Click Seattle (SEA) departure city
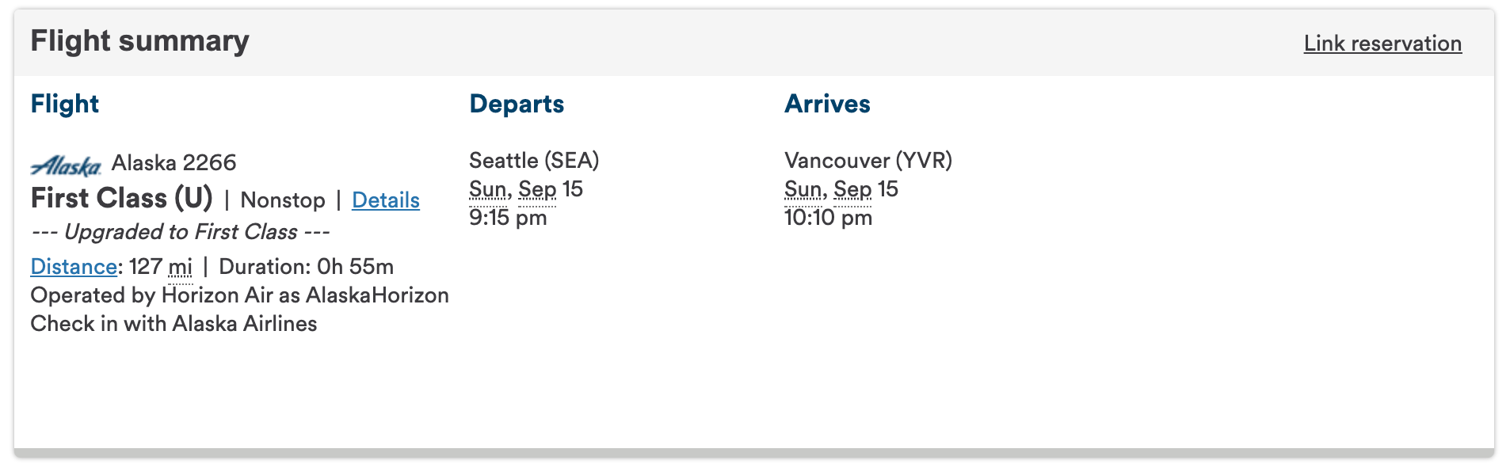The image size is (1510, 464). [x=534, y=161]
